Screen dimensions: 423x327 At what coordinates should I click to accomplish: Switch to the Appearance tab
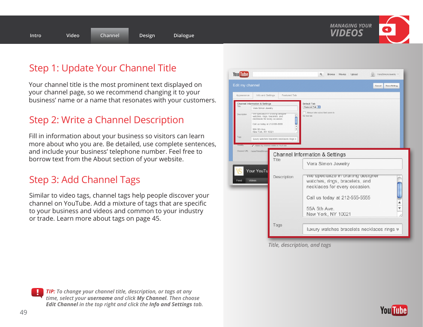tap(243, 95)
